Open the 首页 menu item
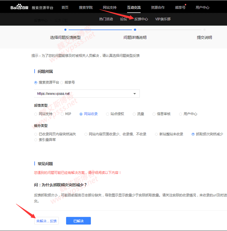Viewport: 227px width, 231px height. click(65, 8)
